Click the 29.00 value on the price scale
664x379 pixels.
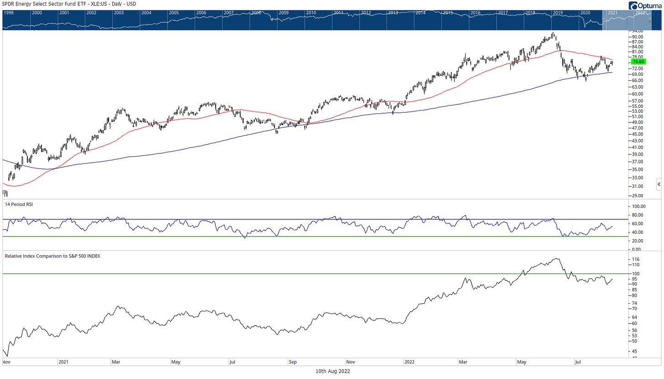(x=638, y=196)
